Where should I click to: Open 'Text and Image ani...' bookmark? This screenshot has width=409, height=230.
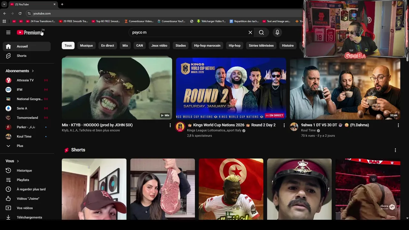click(276, 21)
